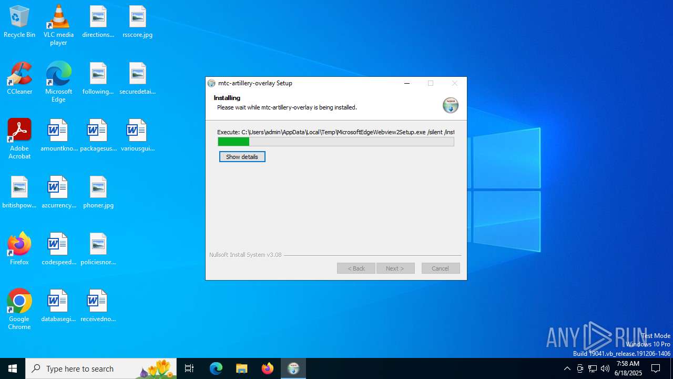Launch VLC media player shortcut

pos(58,25)
